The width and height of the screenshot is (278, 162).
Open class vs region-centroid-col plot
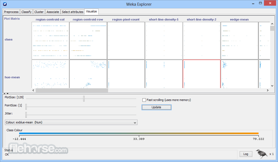pyautogui.click(x=50, y=40)
